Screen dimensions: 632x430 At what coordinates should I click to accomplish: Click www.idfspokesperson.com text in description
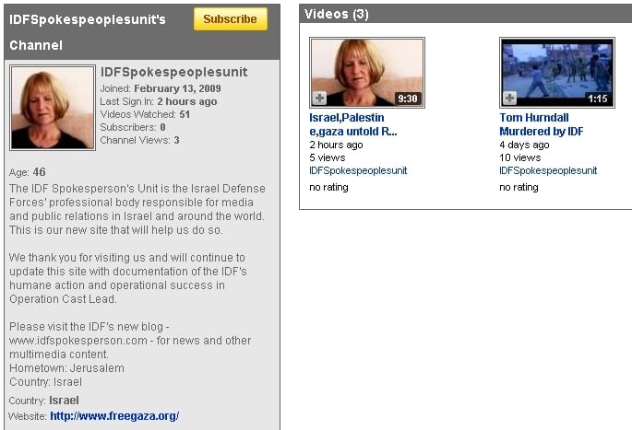(x=78, y=341)
